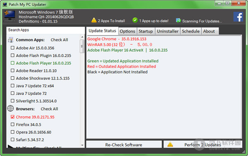Click the '1 Apps up to date!' text
The width and height of the screenshot is (248, 156).
(x=154, y=21)
